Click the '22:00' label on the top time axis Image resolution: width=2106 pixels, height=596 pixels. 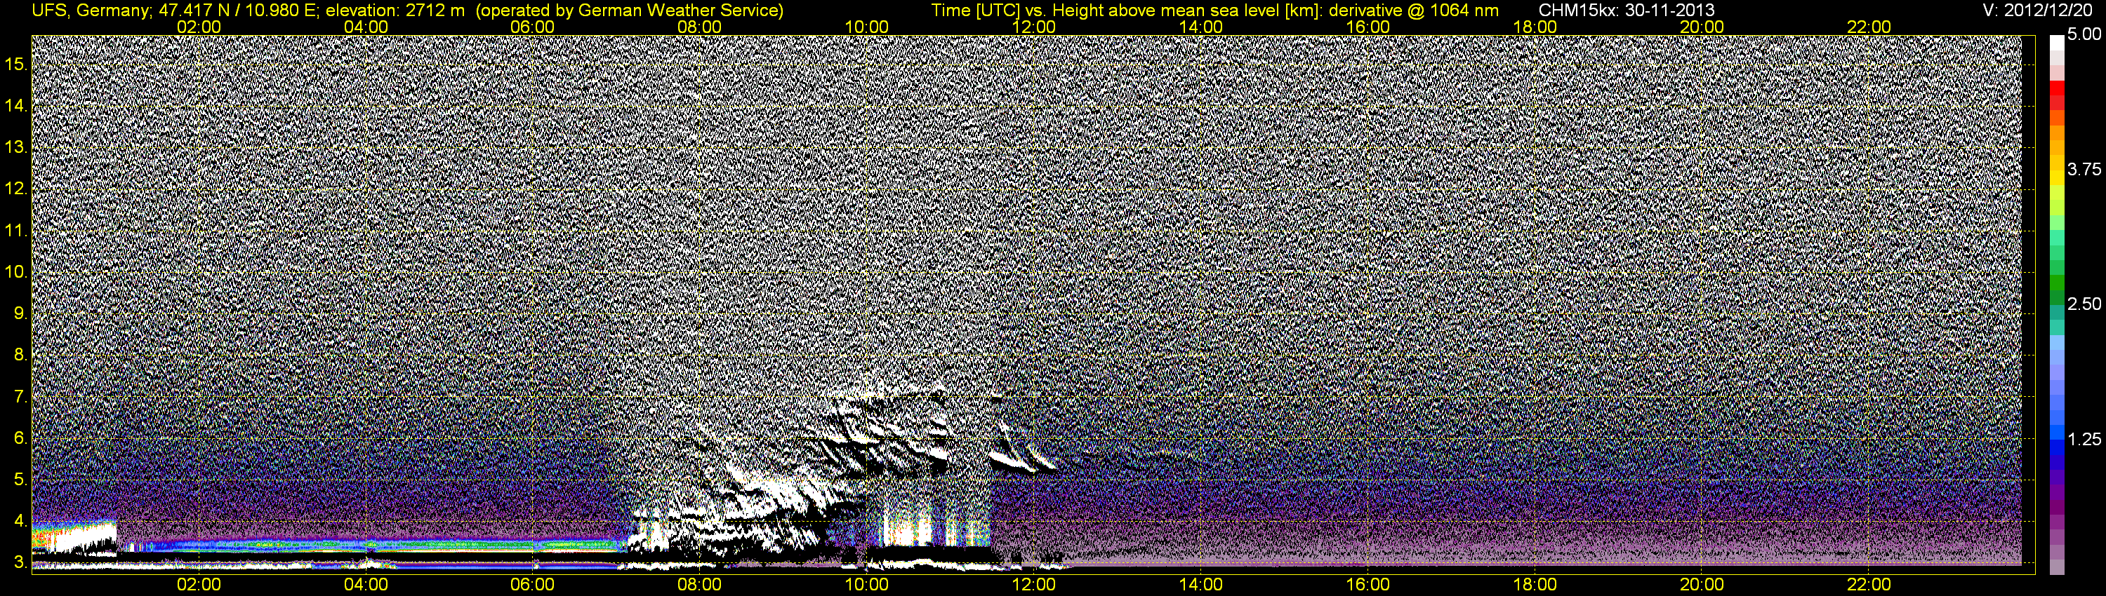coord(1869,27)
